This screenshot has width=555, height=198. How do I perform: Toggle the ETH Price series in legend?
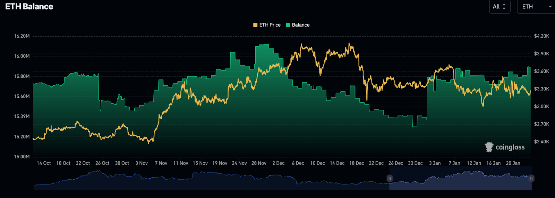270,25
